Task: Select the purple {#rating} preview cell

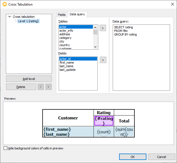Action: (104, 121)
